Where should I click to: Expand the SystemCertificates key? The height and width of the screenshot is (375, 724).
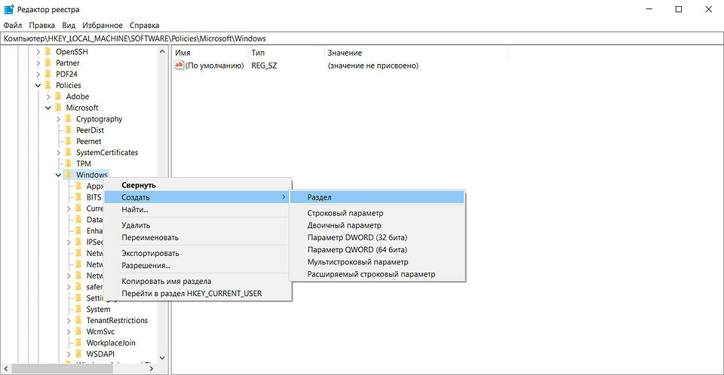pos(58,153)
